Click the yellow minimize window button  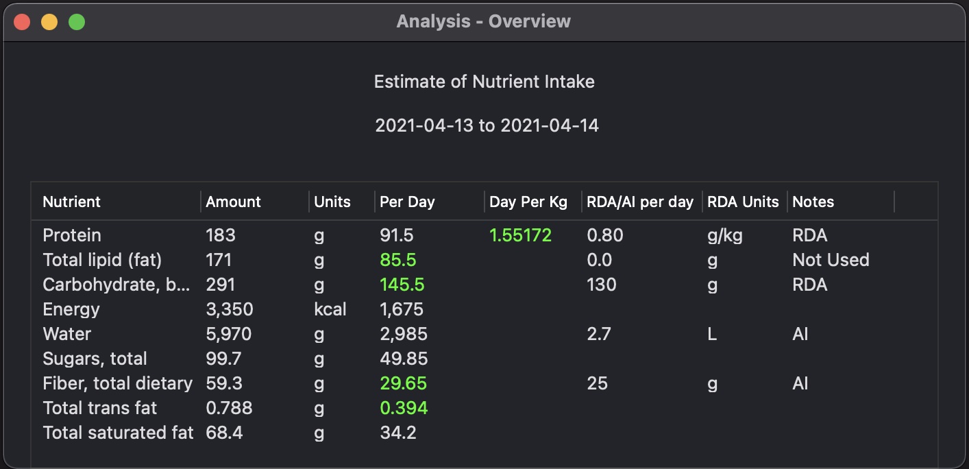(x=49, y=22)
